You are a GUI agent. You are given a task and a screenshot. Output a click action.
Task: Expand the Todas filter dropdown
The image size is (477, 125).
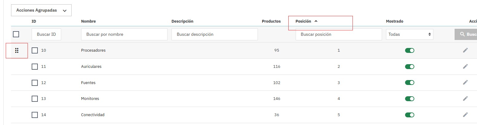tap(409, 34)
